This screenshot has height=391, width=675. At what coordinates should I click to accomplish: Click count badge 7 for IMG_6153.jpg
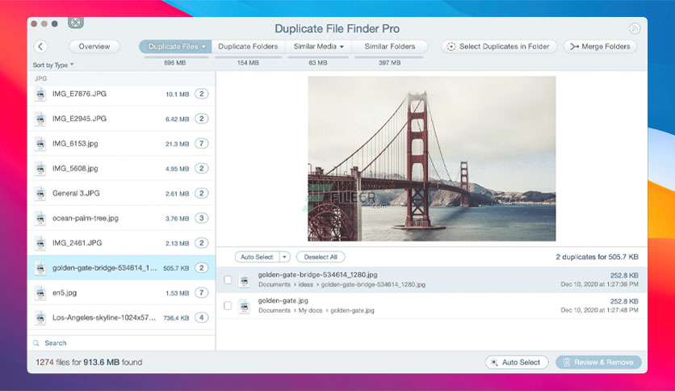coord(202,144)
